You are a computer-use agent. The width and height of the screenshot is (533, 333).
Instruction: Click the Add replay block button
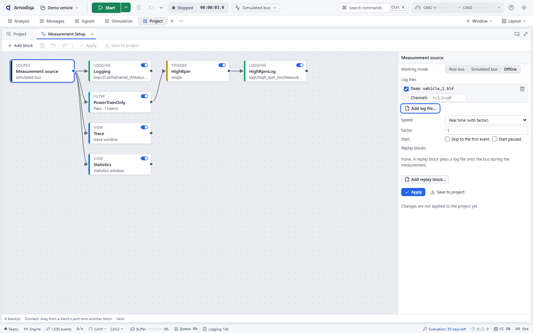[x=425, y=179]
